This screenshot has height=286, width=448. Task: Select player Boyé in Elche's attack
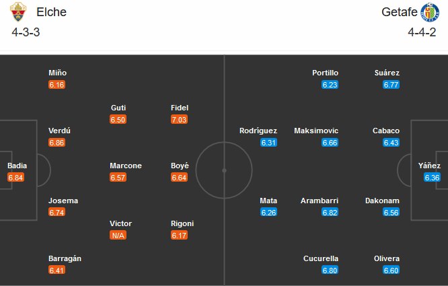pyautogui.click(x=180, y=166)
